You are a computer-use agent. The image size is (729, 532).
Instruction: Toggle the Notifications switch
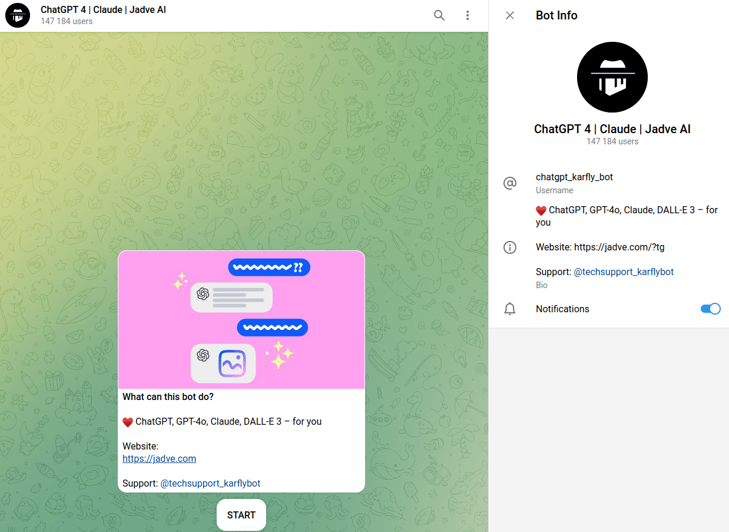[x=711, y=309]
